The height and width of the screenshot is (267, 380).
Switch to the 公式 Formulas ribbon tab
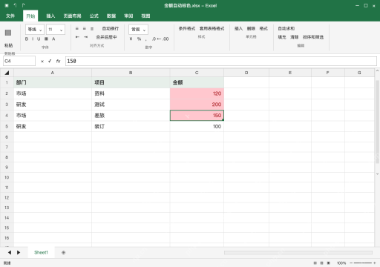click(94, 16)
